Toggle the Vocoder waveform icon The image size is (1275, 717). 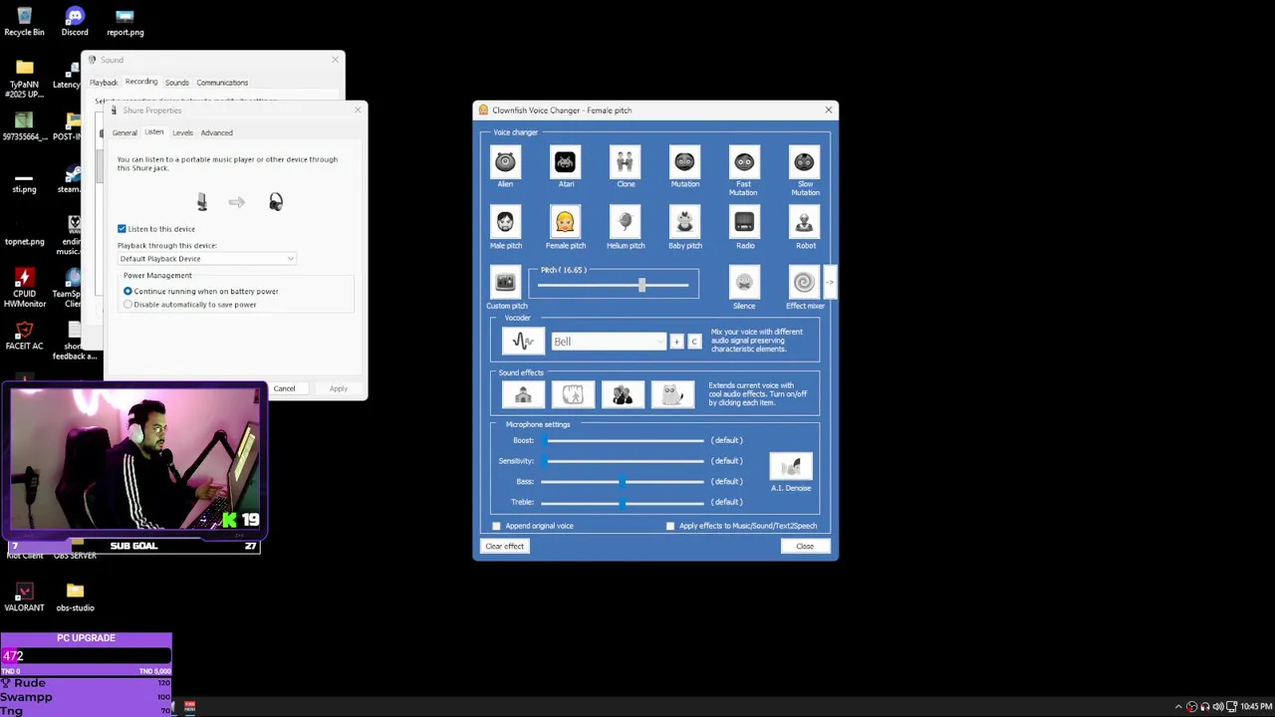[523, 342]
